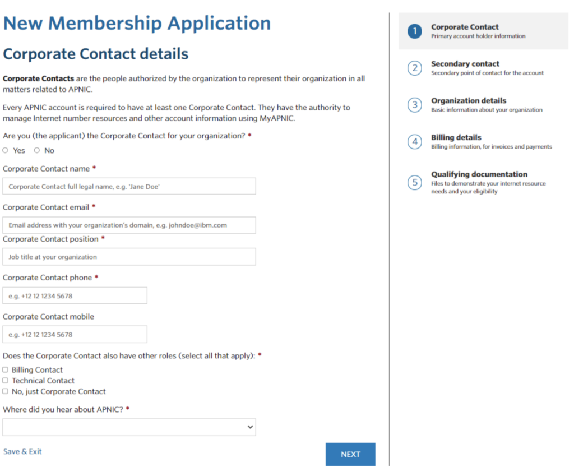
Task: Check 'No, just Corporate Contact' option
Action: pos(6,391)
